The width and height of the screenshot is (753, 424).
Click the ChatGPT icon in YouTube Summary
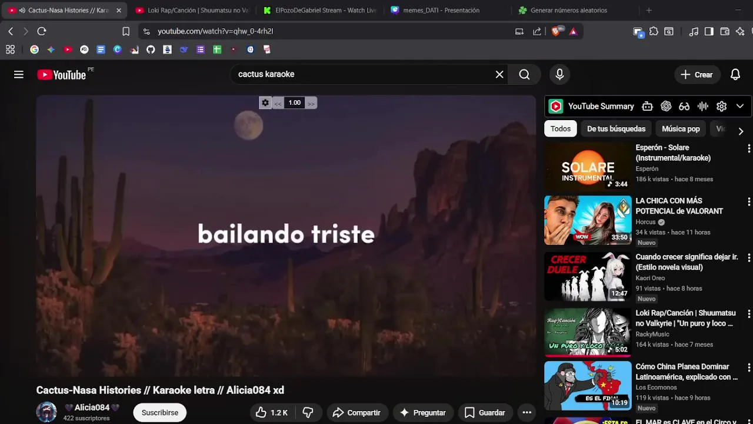(666, 106)
